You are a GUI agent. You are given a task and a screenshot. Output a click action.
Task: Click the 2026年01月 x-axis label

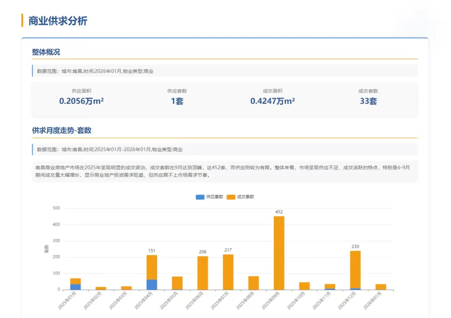tap(372, 300)
